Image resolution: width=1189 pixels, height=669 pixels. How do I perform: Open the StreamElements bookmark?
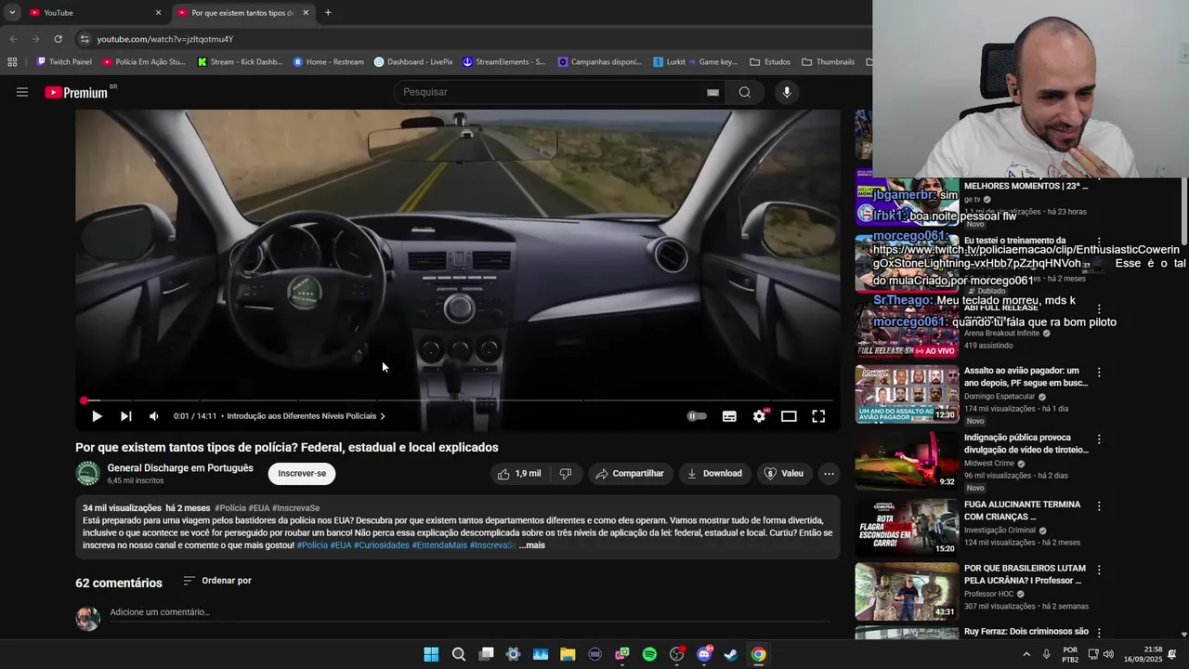503,62
